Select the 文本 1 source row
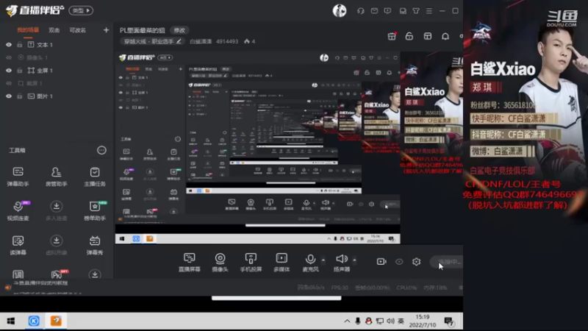 click(57, 45)
